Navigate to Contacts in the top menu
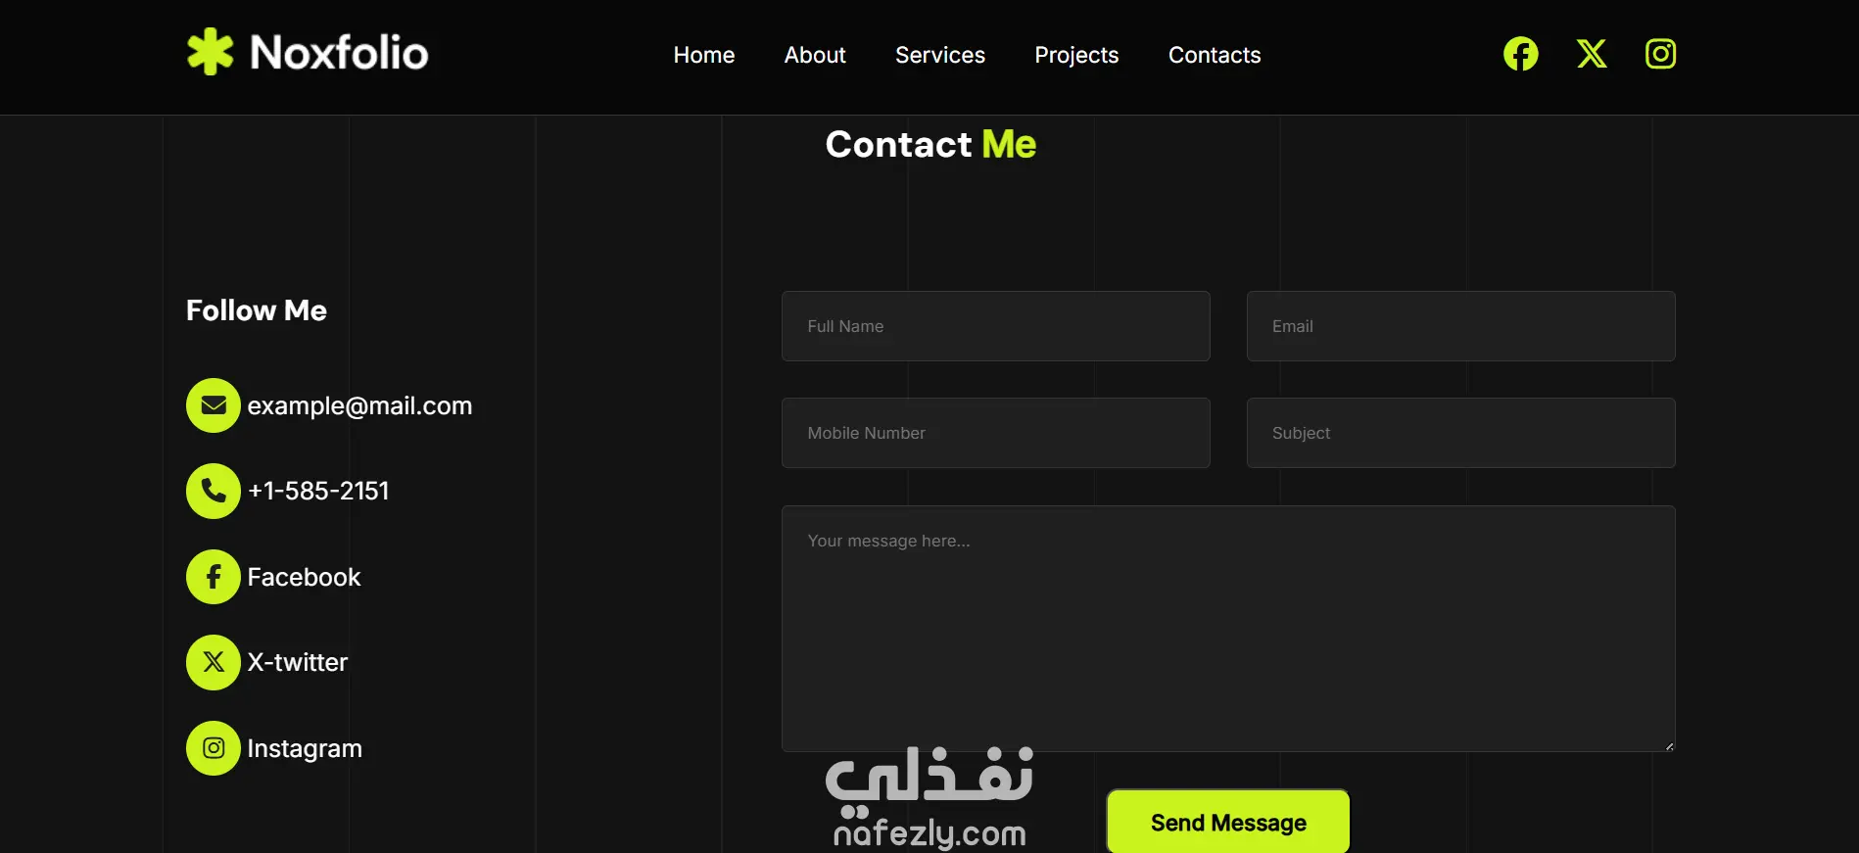The width and height of the screenshot is (1859, 853). tap(1215, 55)
